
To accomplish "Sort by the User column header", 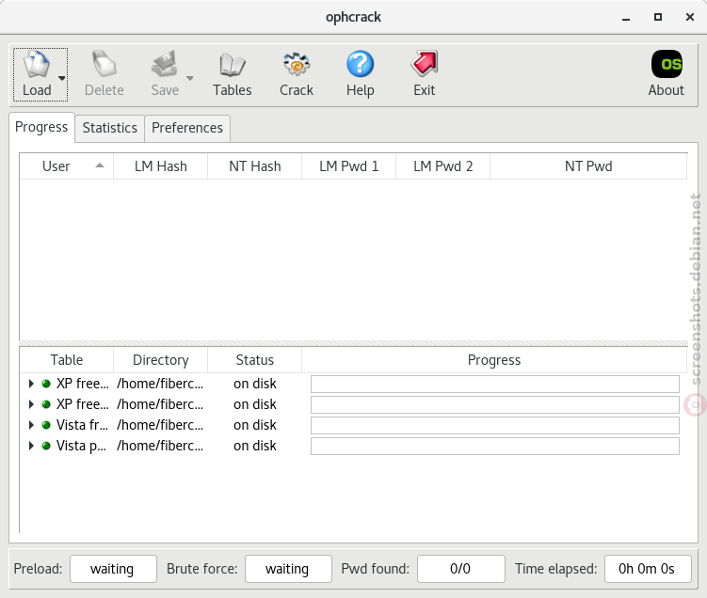I will [x=66, y=166].
